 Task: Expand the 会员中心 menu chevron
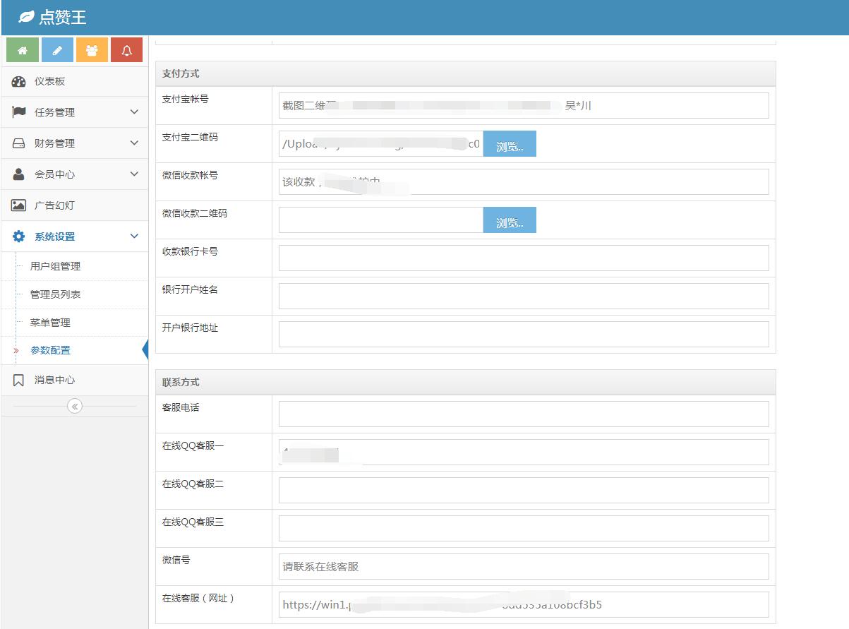134,174
